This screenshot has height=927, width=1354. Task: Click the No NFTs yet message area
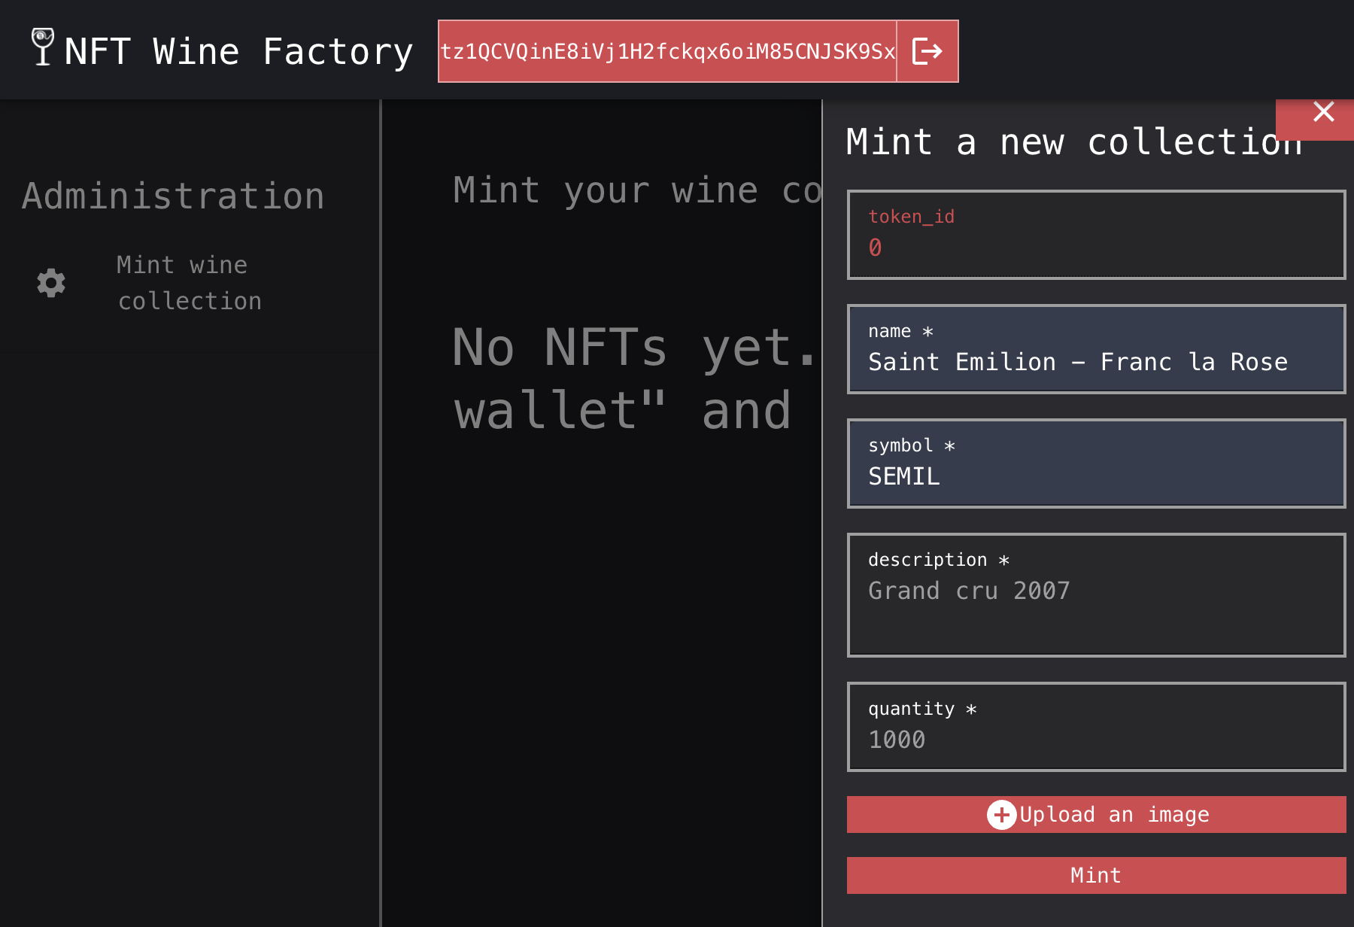602,376
